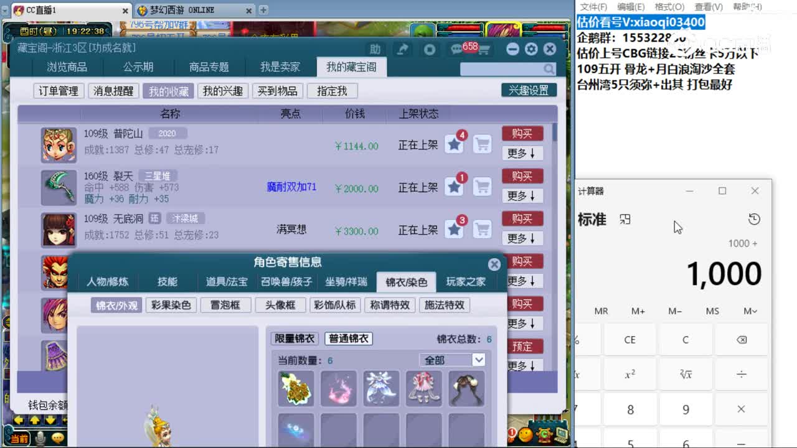Click calculator divide key
The image size is (797, 448).
click(x=741, y=375)
